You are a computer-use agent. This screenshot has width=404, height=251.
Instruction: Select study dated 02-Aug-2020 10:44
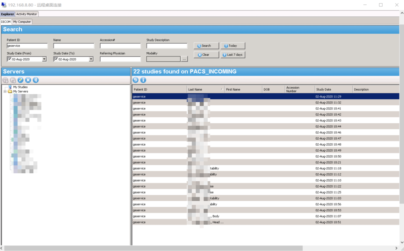(x=266, y=127)
